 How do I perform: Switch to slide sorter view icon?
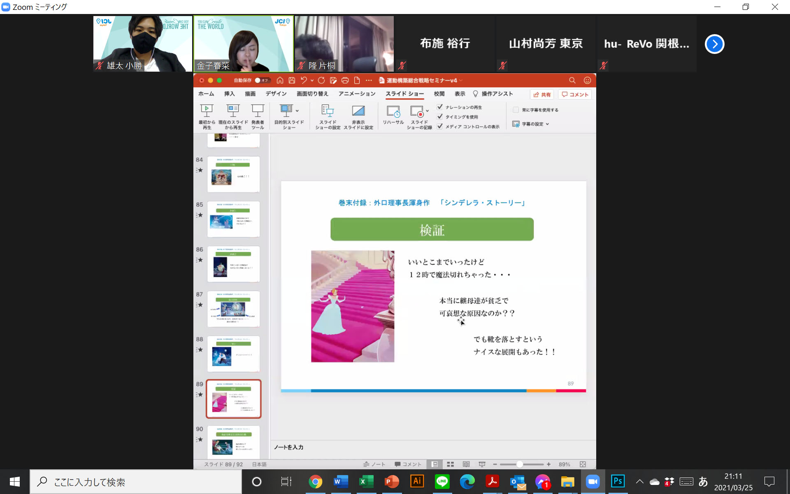pyautogui.click(x=450, y=464)
